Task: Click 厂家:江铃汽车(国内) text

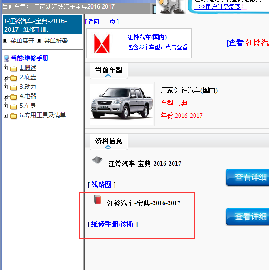Action: (189, 90)
